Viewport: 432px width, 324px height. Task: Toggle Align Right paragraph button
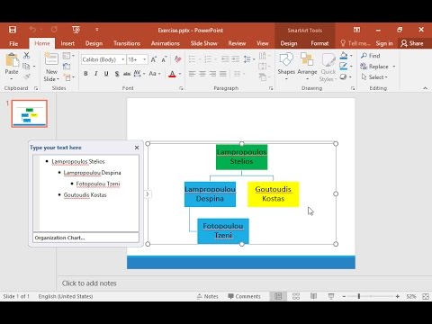tap(212, 74)
